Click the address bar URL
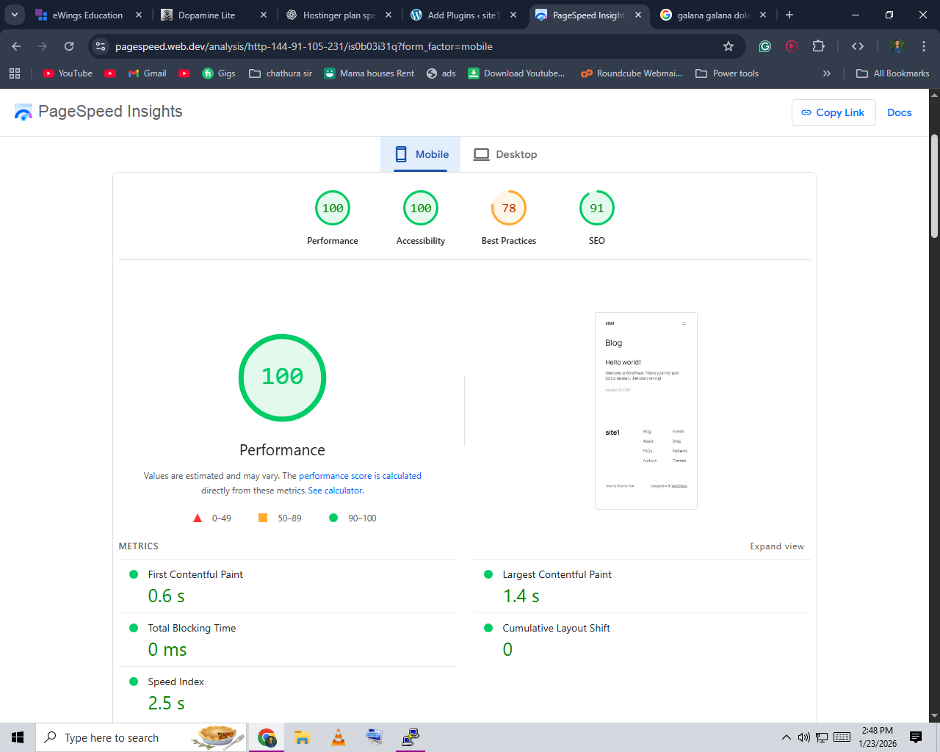The height and width of the screenshot is (752, 940). (304, 46)
